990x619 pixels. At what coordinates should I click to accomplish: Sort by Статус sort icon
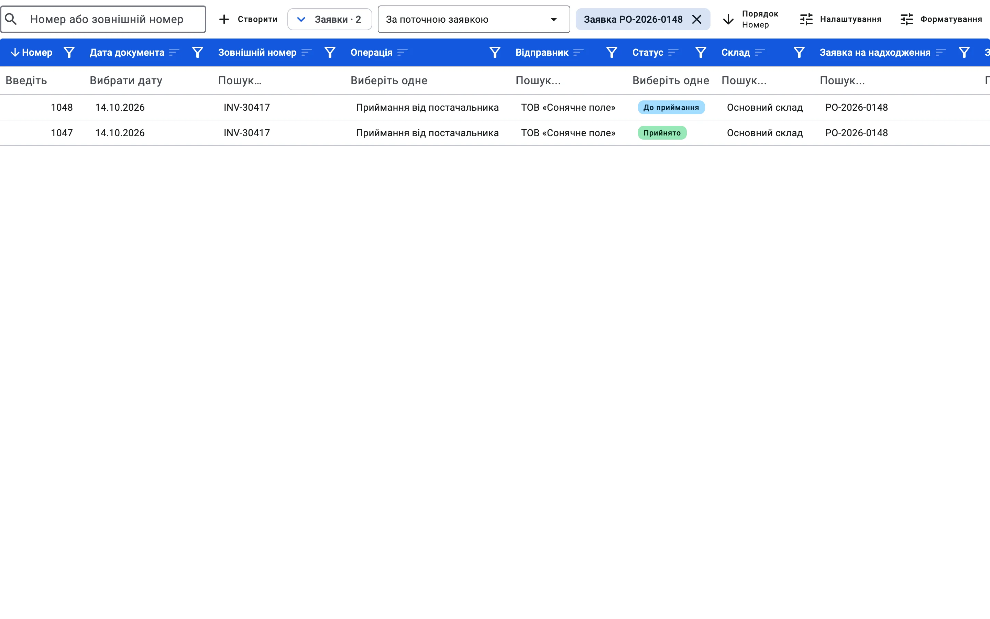click(673, 52)
